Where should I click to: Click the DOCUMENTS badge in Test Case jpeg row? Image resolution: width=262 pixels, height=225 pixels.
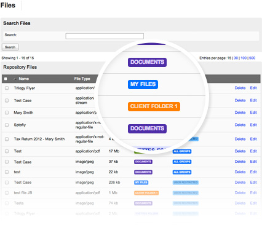(x=143, y=162)
